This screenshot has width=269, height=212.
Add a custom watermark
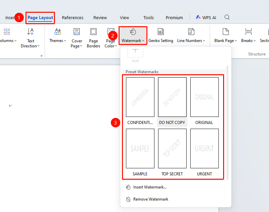pyautogui.click(x=135, y=55)
